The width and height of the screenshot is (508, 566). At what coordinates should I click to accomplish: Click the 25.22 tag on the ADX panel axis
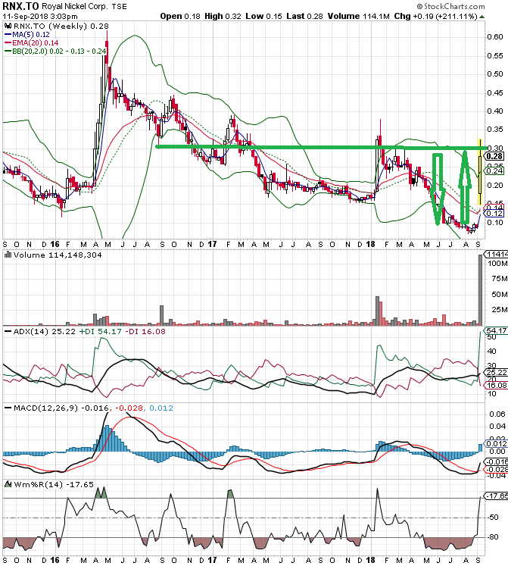tap(496, 373)
